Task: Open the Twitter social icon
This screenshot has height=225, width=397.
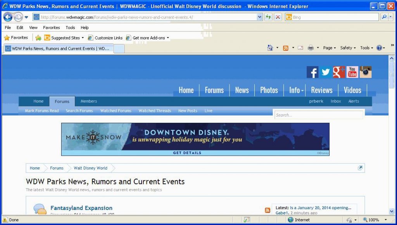Action: tap(326, 72)
